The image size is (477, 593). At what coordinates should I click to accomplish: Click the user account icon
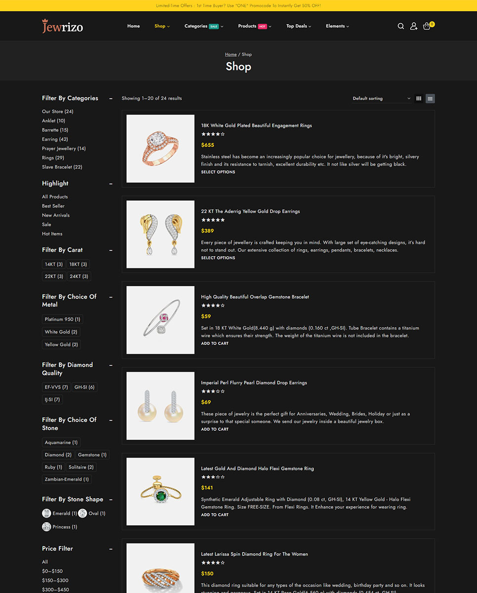click(x=414, y=26)
